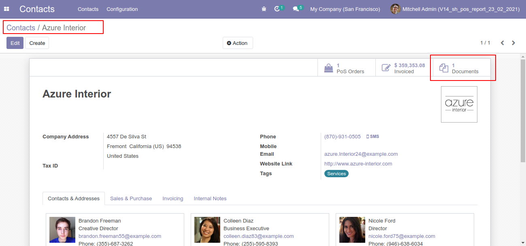The height and width of the screenshot is (246, 526).
Task: Open the $ 359,353.08 Invoiced stat button
Action: point(404,68)
